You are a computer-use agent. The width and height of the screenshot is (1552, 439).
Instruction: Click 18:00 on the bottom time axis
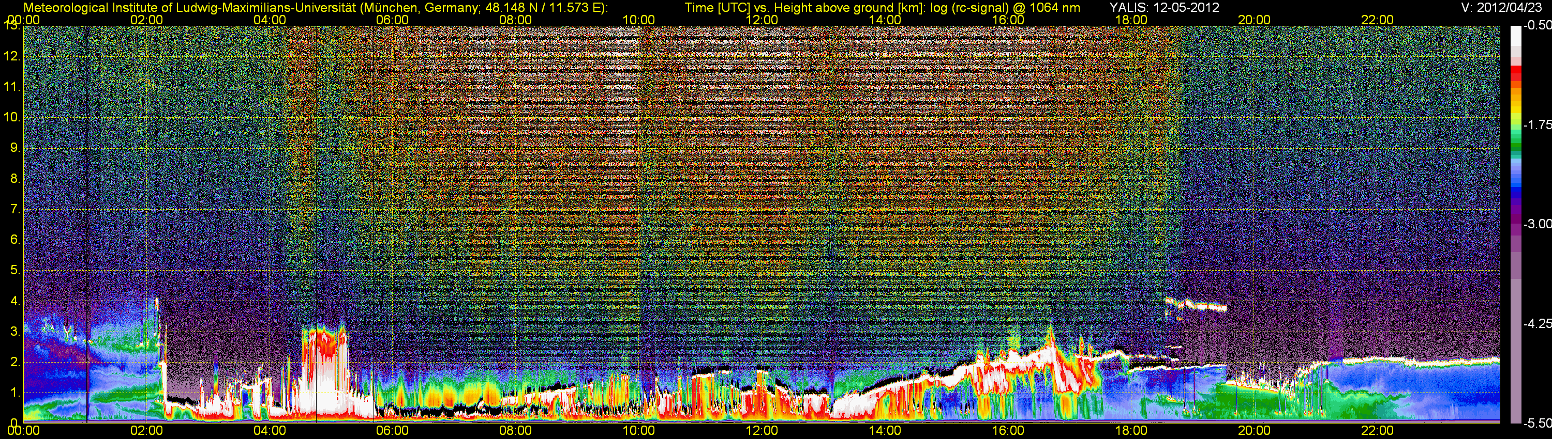[x=1131, y=431]
